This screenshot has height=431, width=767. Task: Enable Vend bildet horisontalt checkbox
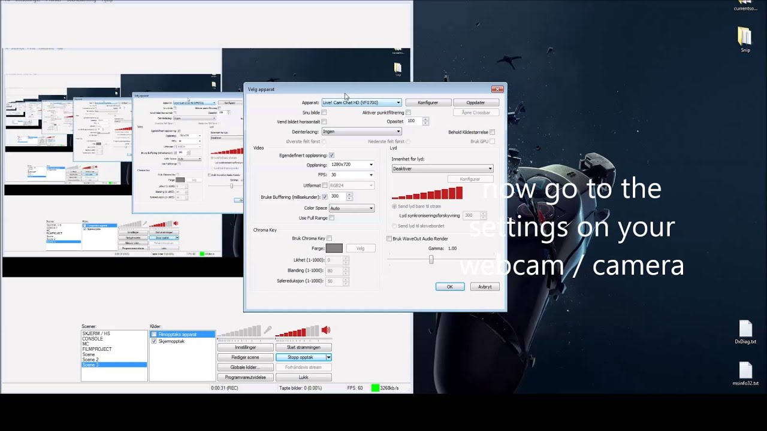(x=324, y=122)
